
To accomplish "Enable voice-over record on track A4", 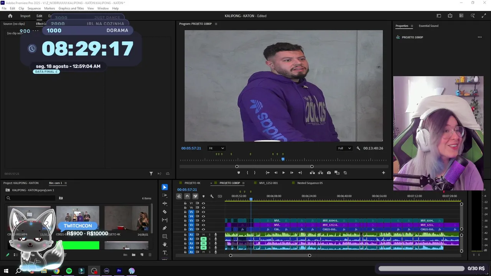I will pyautogui.click(x=216, y=248).
